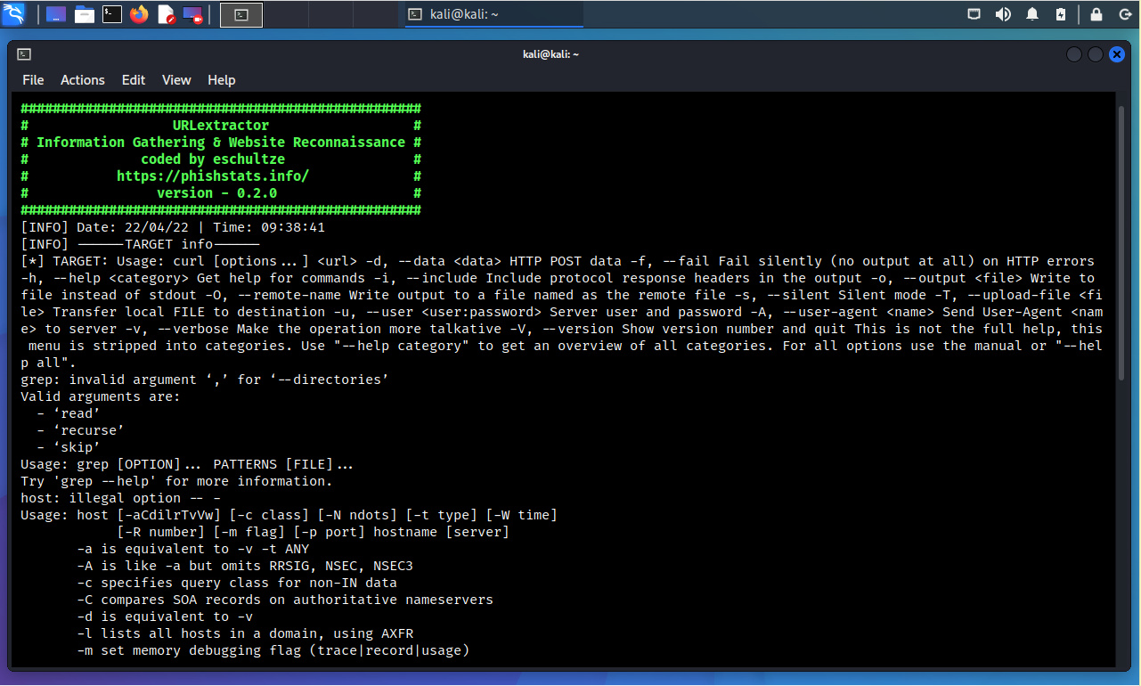Lock the screen with padlock icon
Image resolution: width=1141 pixels, height=686 pixels.
(x=1096, y=14)
